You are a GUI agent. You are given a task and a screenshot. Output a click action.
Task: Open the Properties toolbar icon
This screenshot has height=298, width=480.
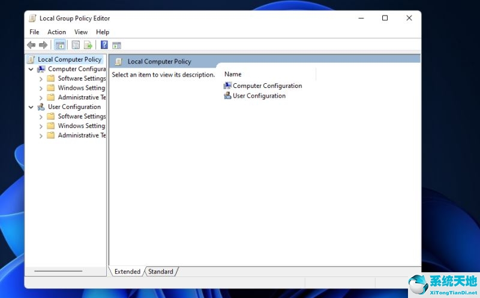(x=76, y=45)
